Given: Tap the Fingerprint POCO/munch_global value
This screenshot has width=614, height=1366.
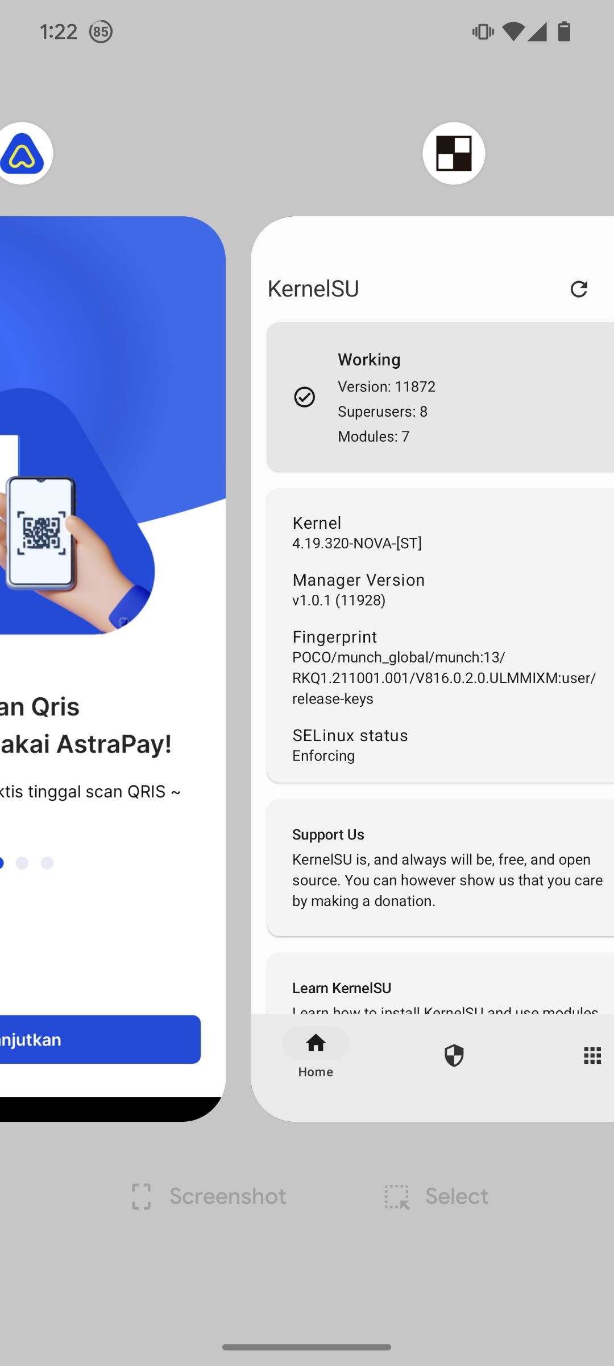Looking at the screenshot, I should 444,678.
